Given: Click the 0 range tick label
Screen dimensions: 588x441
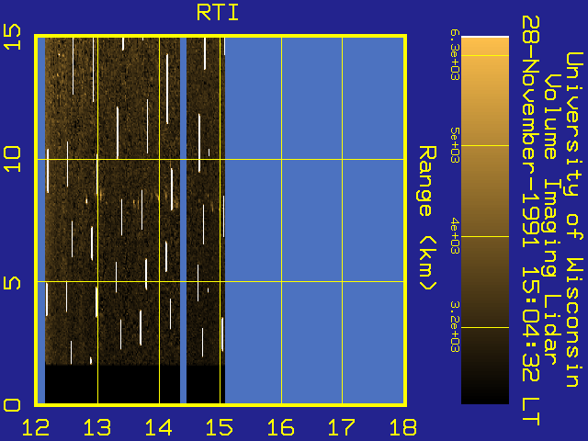Looking at the screenshot, I should (12, 405).
